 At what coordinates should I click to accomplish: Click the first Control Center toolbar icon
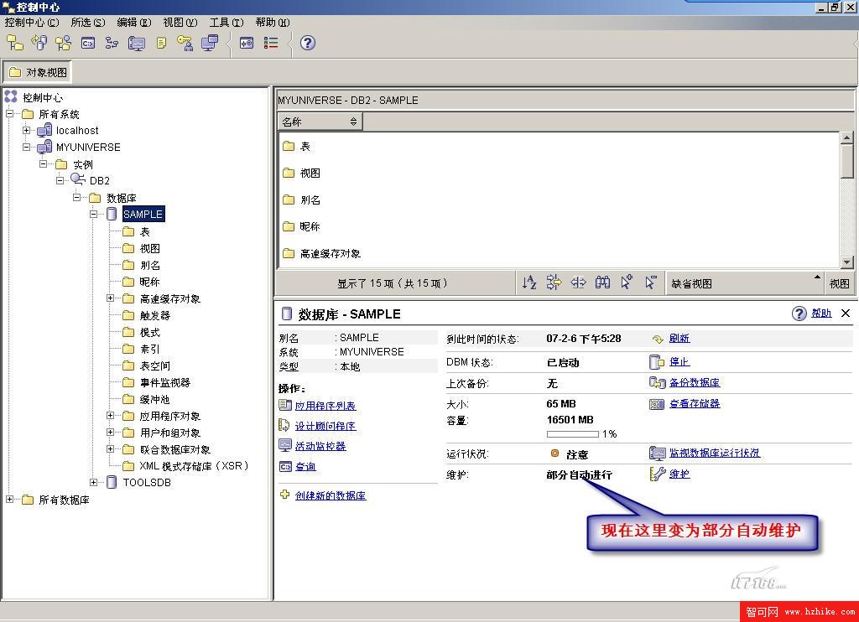[15, 43]
